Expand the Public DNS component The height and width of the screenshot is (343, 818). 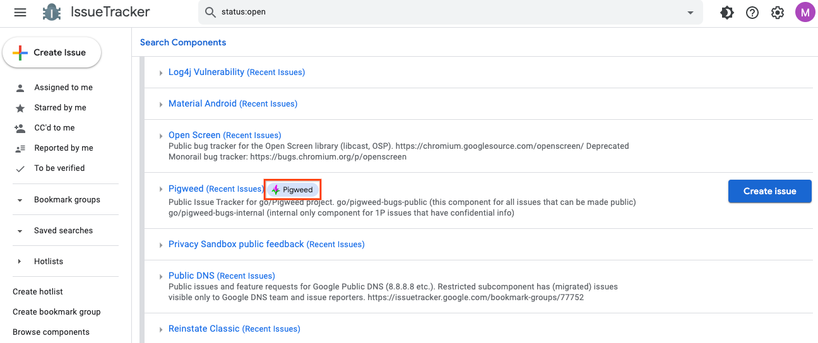pos(161,276)
